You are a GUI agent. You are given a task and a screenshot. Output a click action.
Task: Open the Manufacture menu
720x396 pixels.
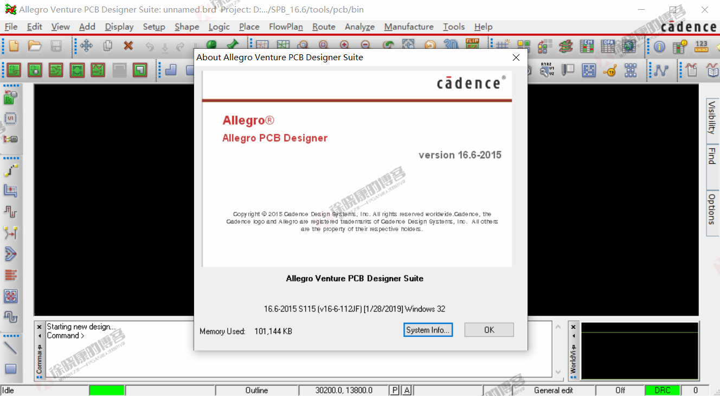[409, 27]
